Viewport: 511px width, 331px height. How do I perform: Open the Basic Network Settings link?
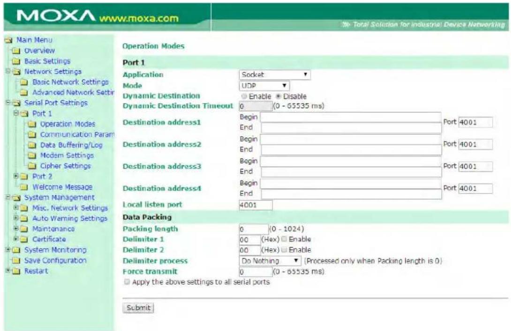coord(70,82)
